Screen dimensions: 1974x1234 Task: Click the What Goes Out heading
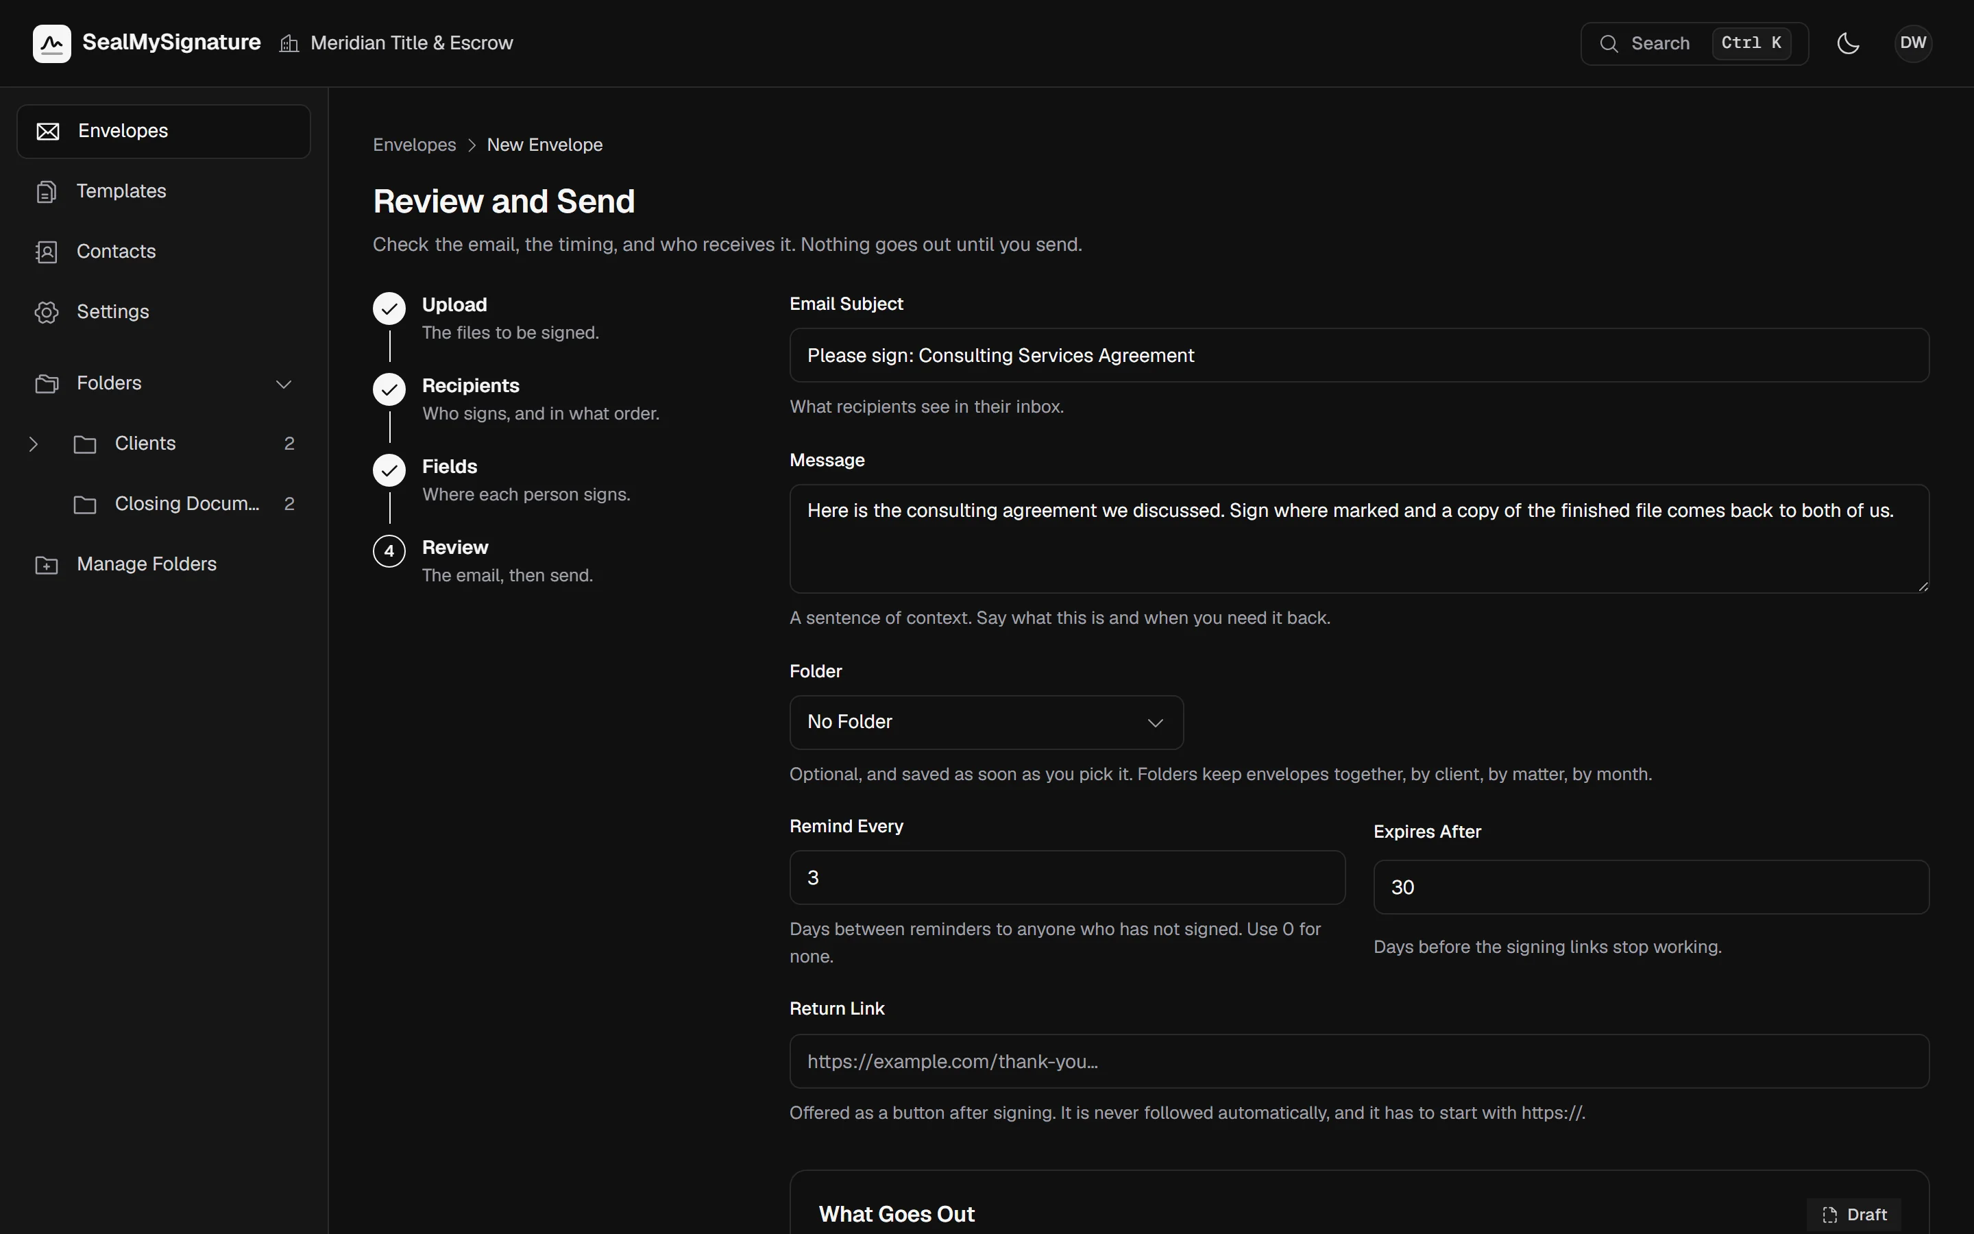[x=897, y=1214]
